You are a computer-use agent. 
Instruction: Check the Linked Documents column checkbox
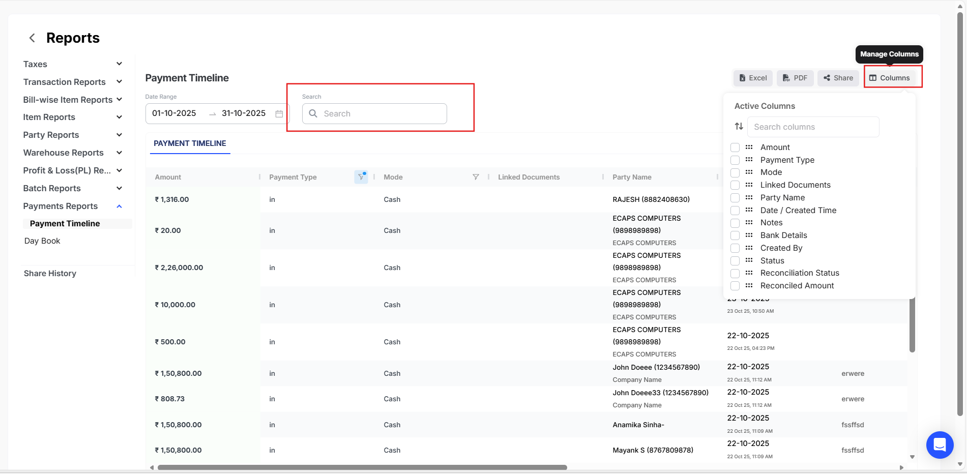click(735, 185)
